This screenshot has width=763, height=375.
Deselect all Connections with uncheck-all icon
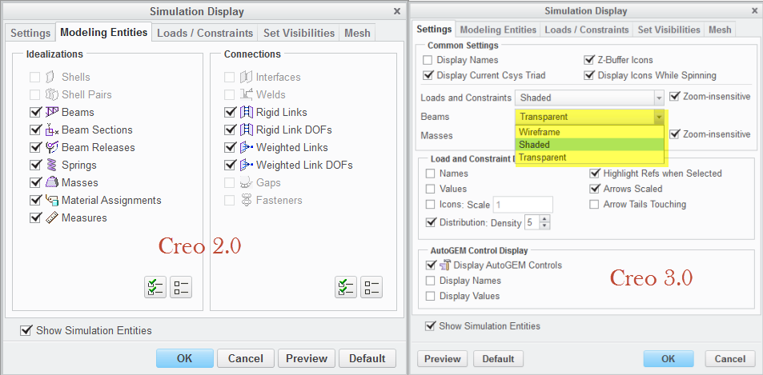click(371, 287)
